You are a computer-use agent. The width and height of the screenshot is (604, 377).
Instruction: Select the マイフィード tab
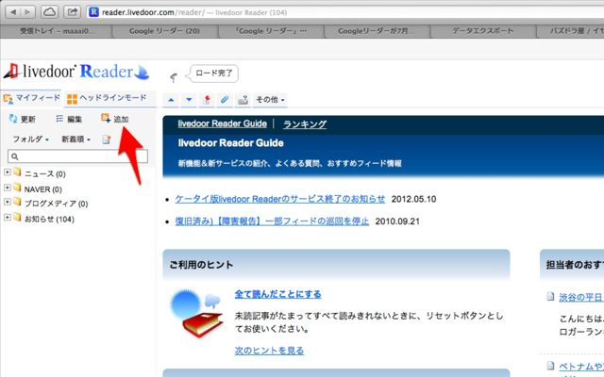[32, 98]
